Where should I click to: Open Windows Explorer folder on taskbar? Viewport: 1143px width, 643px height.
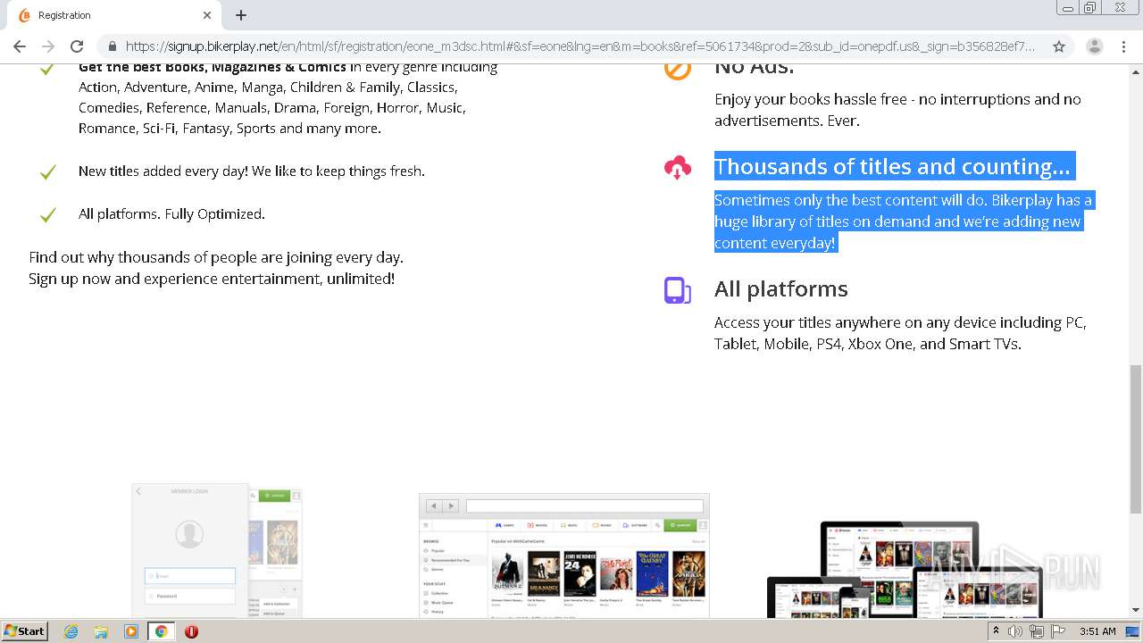[101, 631]
